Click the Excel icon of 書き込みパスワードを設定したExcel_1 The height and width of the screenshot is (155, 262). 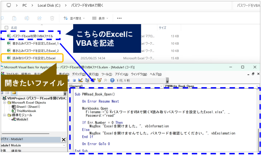[x=9, y=43]
